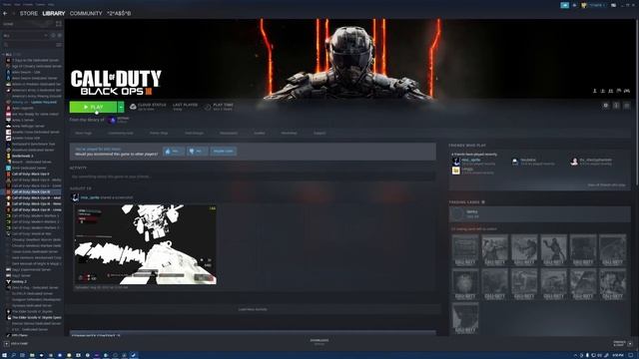Collapse the ALL category in the game list
Screen dimensions: 639x359
[4, 54]
